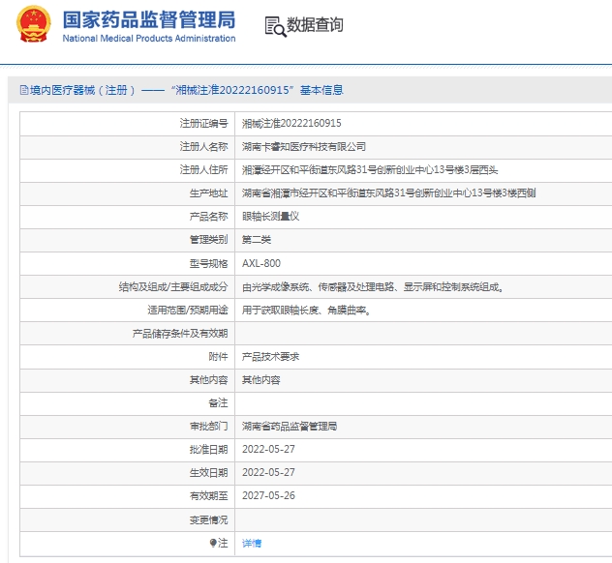Image resolution: width=612 pixels, height=563 pixels.
Task: Click 产品技术要求 attachment value
Action: tap(270, 357)
